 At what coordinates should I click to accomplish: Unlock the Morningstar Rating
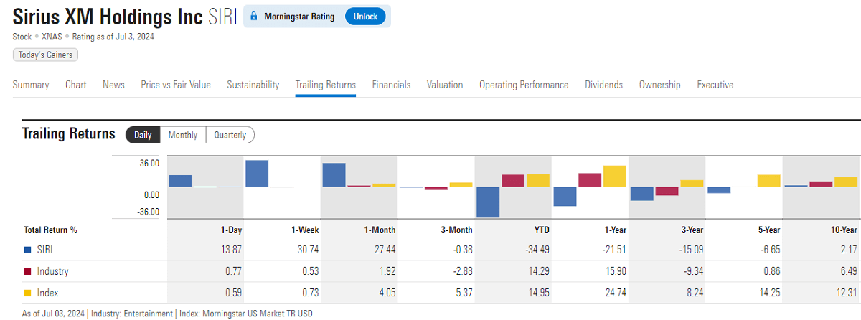365,17
